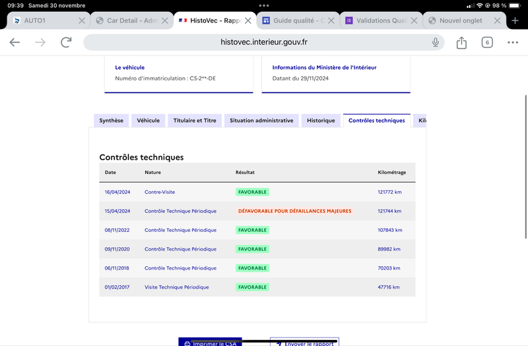Click the Kilométrage column header
528x346 pixels.
pos(391,173)
